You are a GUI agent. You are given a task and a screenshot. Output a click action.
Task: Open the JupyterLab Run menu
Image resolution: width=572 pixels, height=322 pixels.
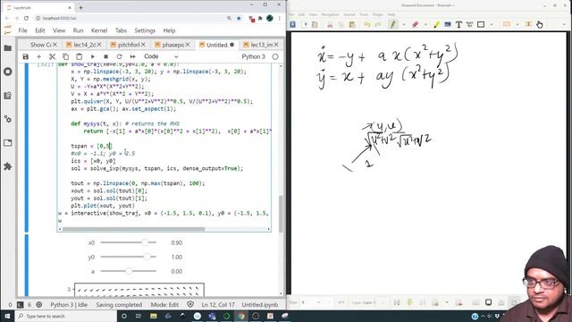(x=78, y=30)
